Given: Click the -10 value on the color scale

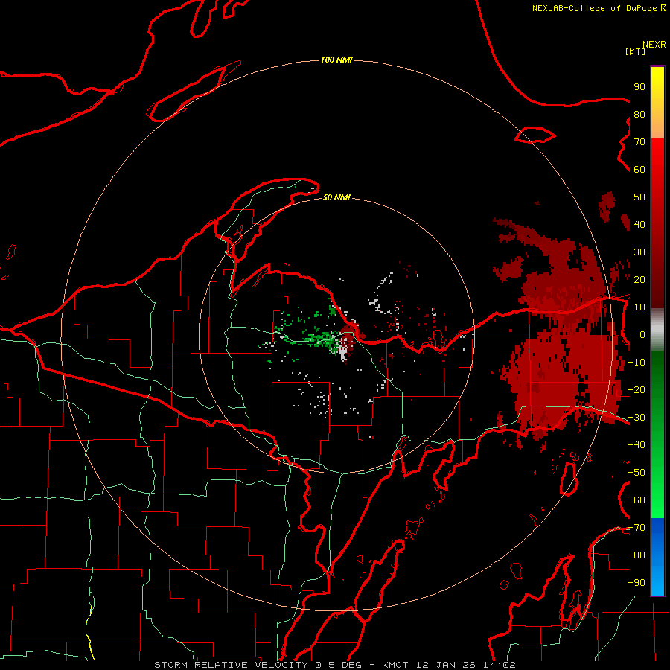Looking at the screenshot, I should 636,363.
